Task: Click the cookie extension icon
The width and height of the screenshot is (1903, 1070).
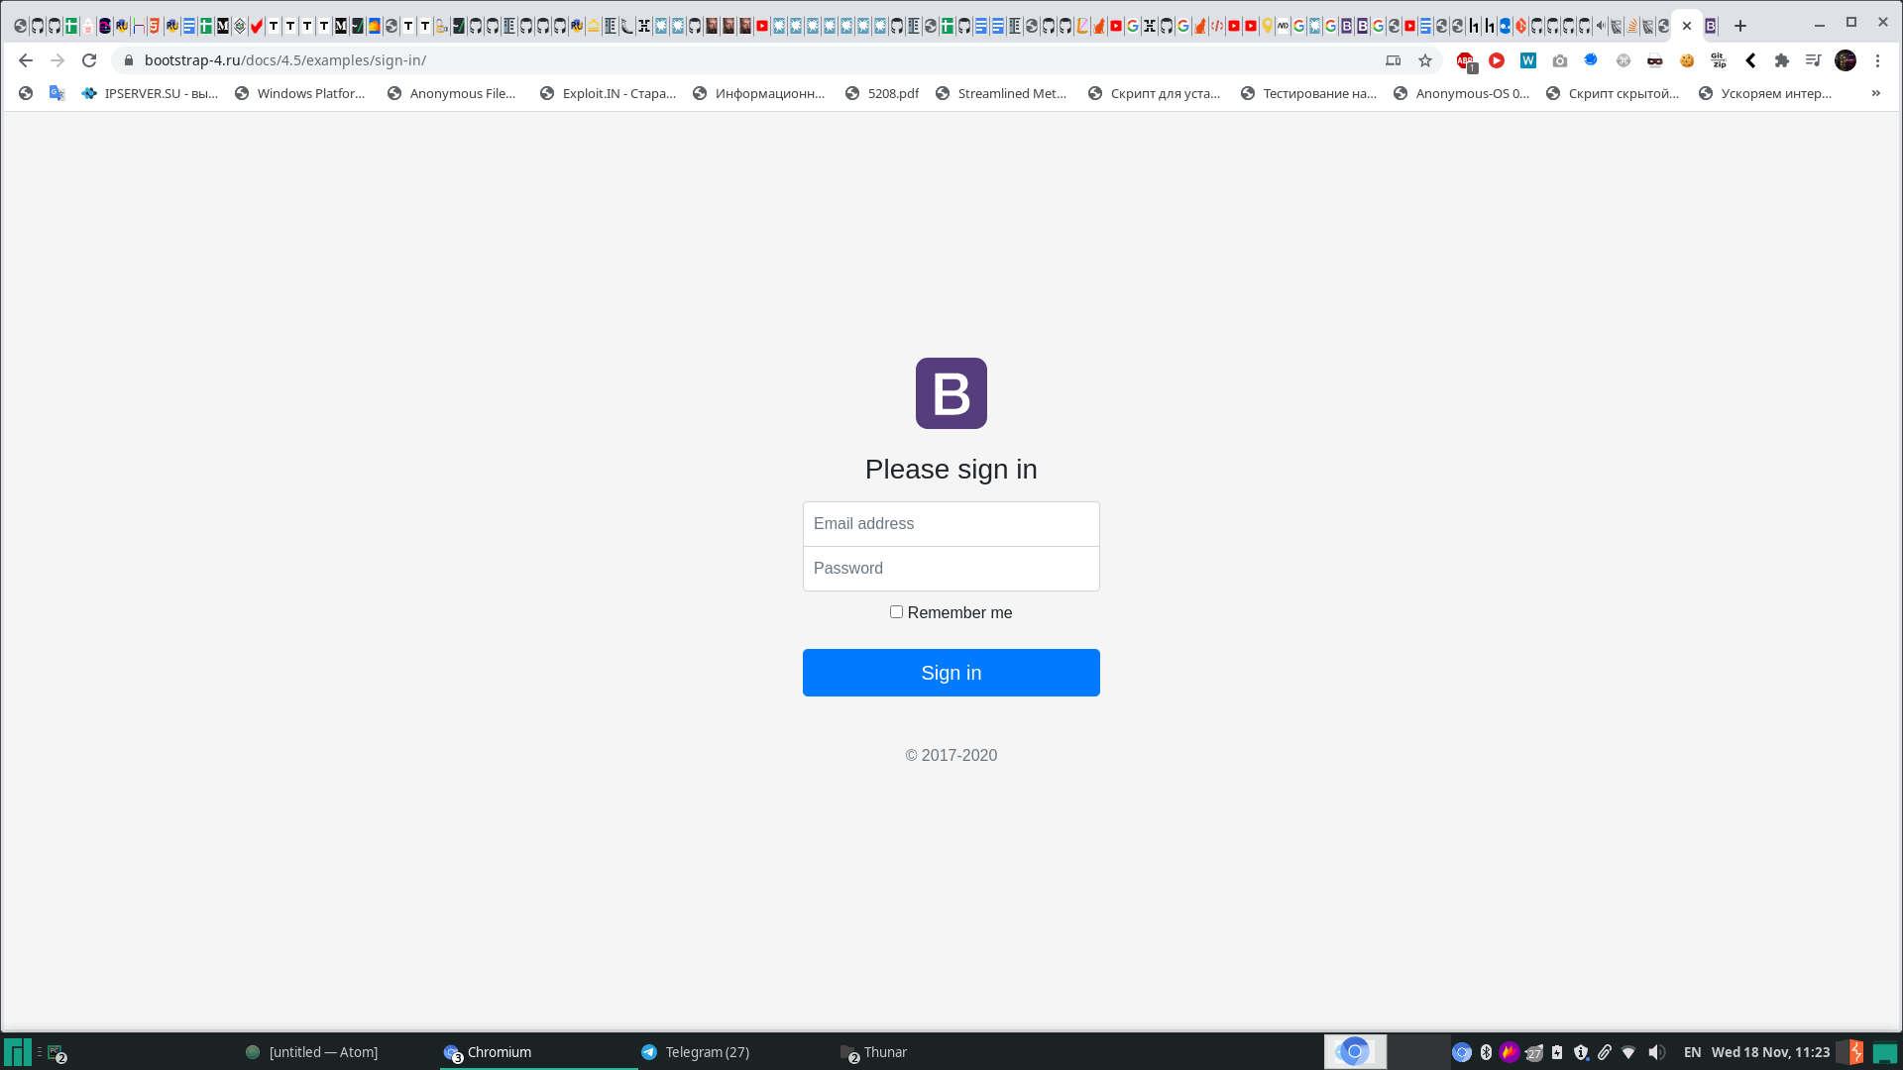Action: (x=1687, y=60)
